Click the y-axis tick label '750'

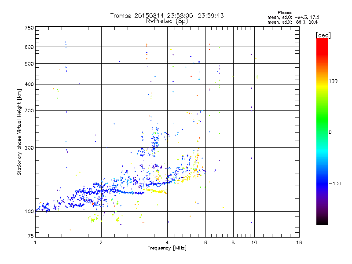point(29,28)
